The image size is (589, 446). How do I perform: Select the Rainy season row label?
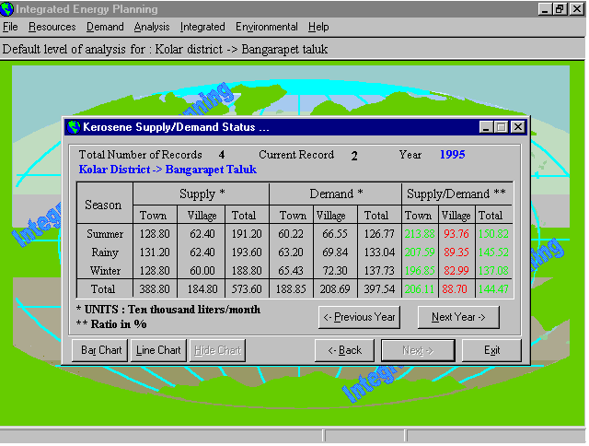pos(105,252)
